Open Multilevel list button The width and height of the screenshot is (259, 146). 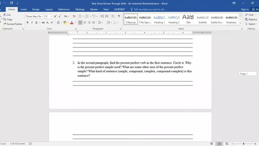94,16
